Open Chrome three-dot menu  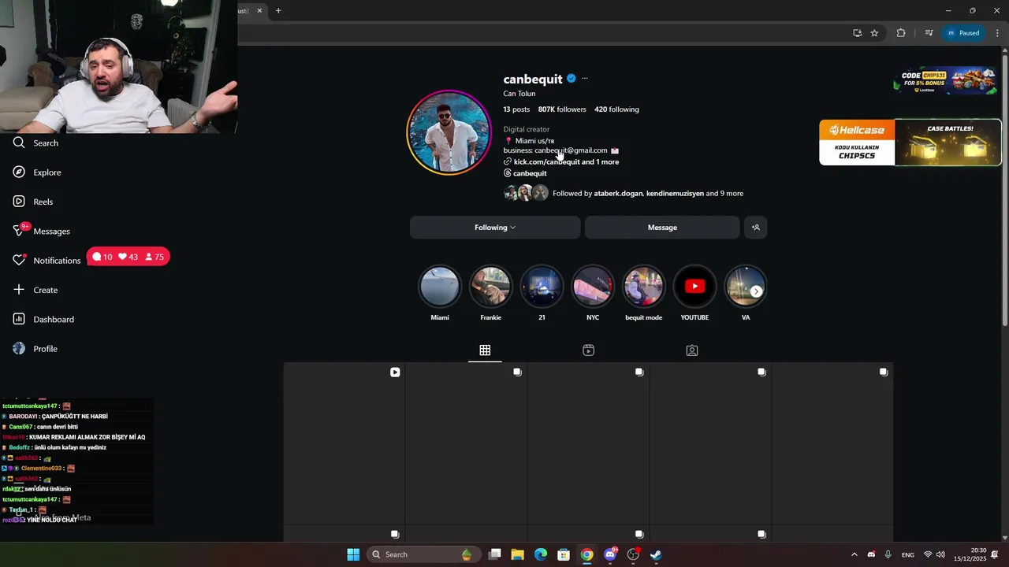pyautogui.click(x=997, y=33)
